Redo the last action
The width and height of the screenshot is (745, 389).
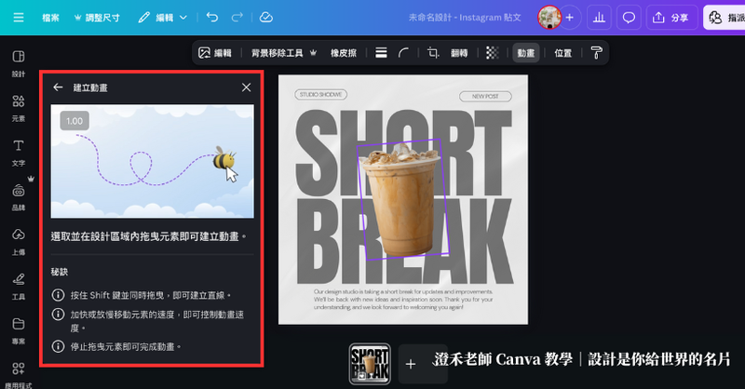pos(237,18)
